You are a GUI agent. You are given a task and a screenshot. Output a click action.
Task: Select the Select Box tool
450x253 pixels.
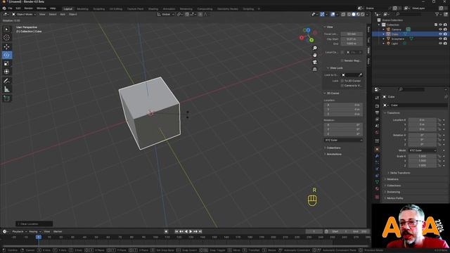click(x=6, y=30)
